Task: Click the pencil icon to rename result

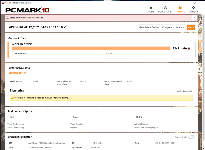Action: pyautogui.click(x=65, y=27)
